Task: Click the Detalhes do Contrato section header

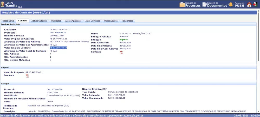Action: click(11, 24)
